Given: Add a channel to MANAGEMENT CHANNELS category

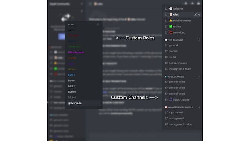Looking at the screenshot, I should [x=199, y=107].
